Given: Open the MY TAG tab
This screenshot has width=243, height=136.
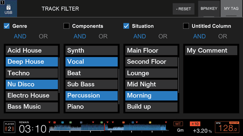Looking at the screenshot, I should 231,9.
